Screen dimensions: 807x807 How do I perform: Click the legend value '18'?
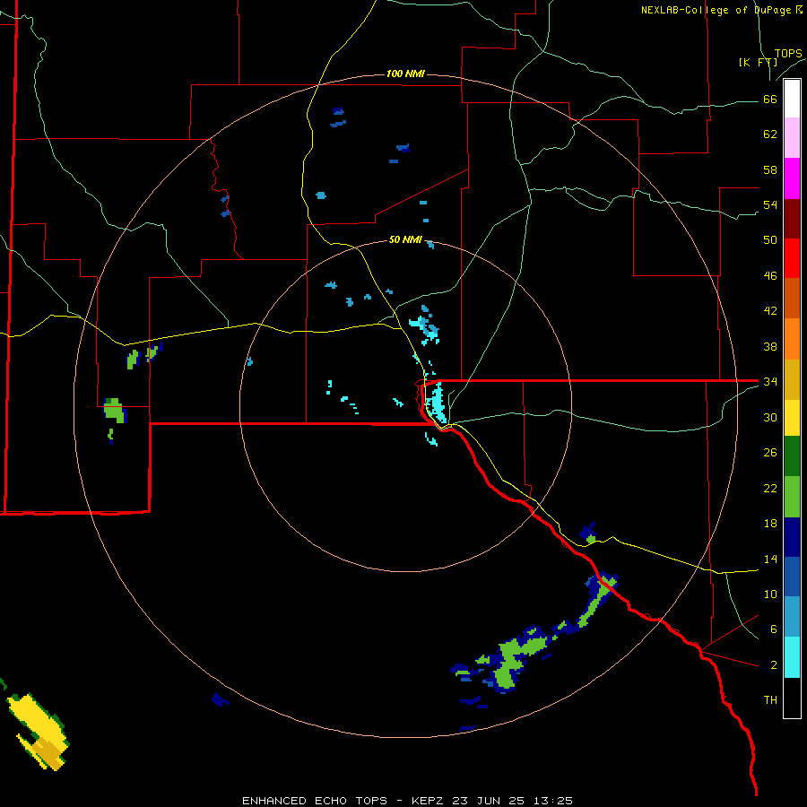(x=770, y=524)
